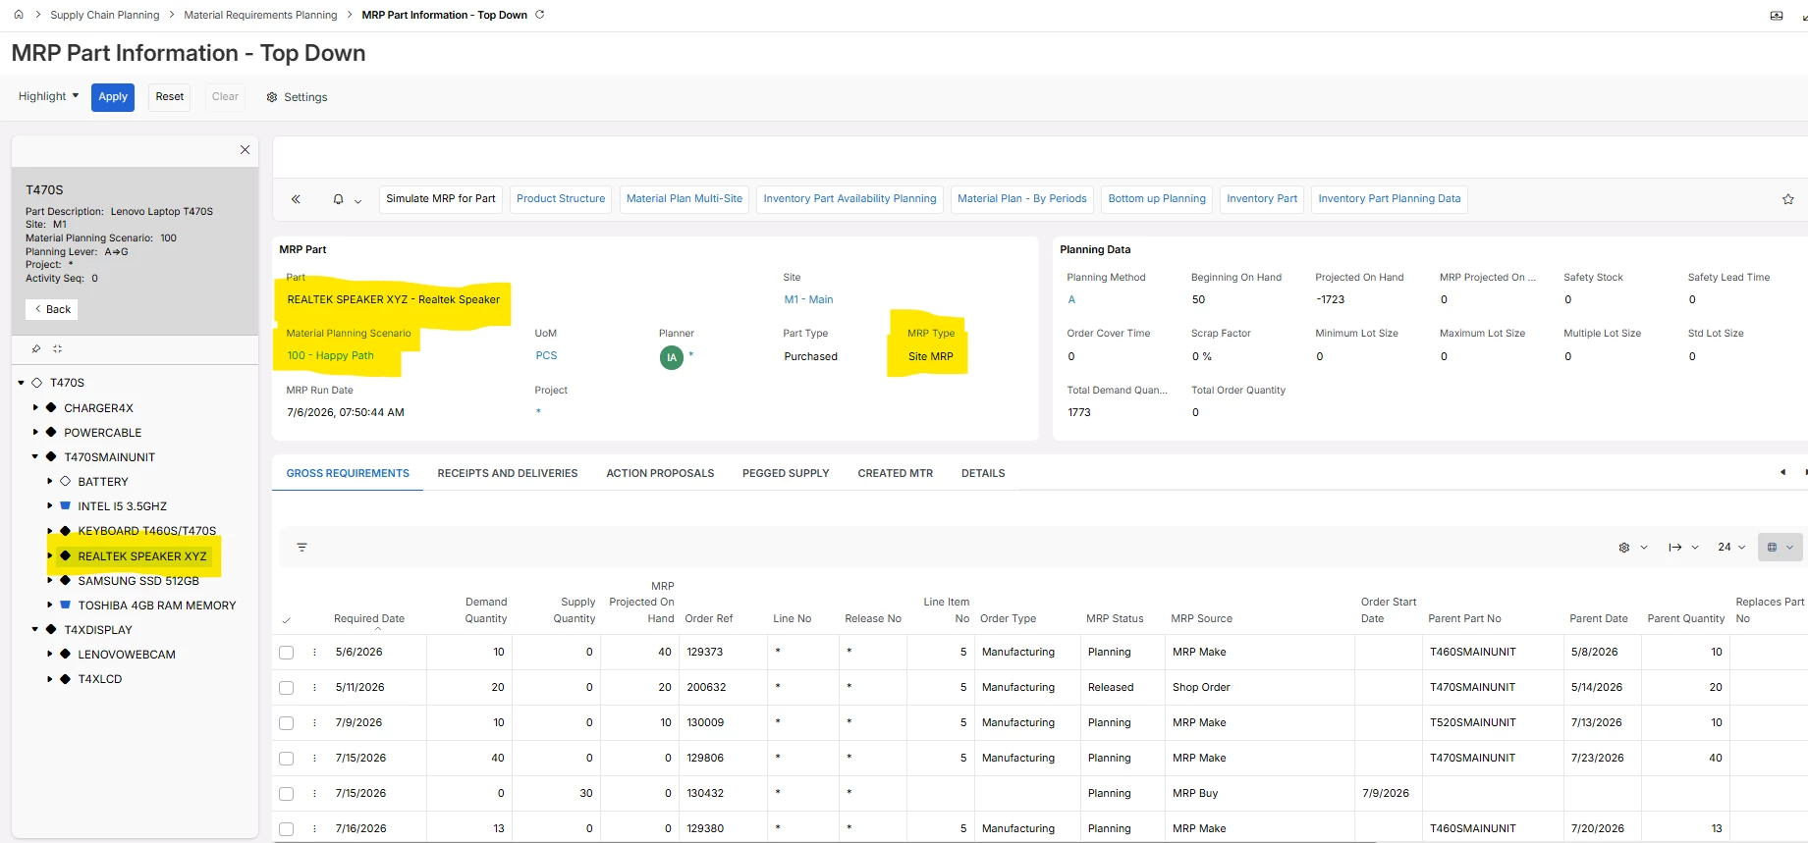Open Material Plan Multi-Site link

(x=685, y=199)
